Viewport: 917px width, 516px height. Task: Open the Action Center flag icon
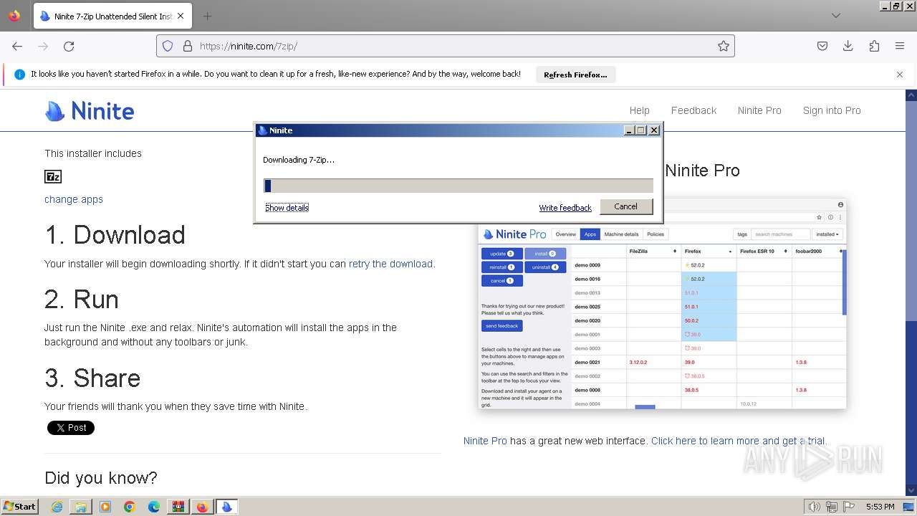(x=849, y=507)
